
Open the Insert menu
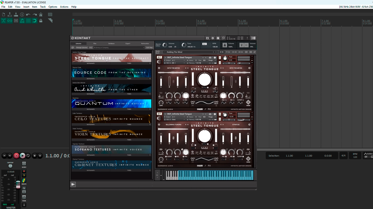(x=26, y=7)
